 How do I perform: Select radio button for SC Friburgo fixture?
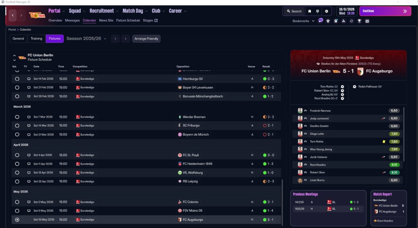click(17, 126)
